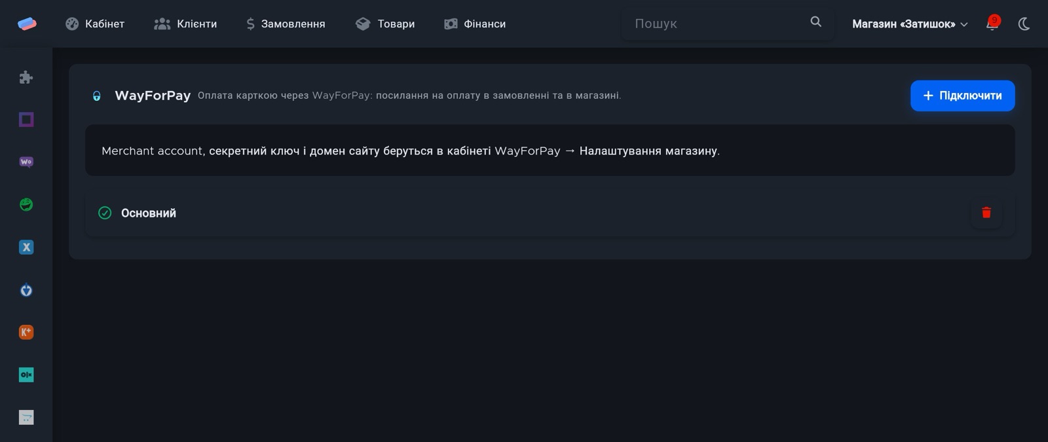Click the WayForPay heading text

[x=153, y=96]
